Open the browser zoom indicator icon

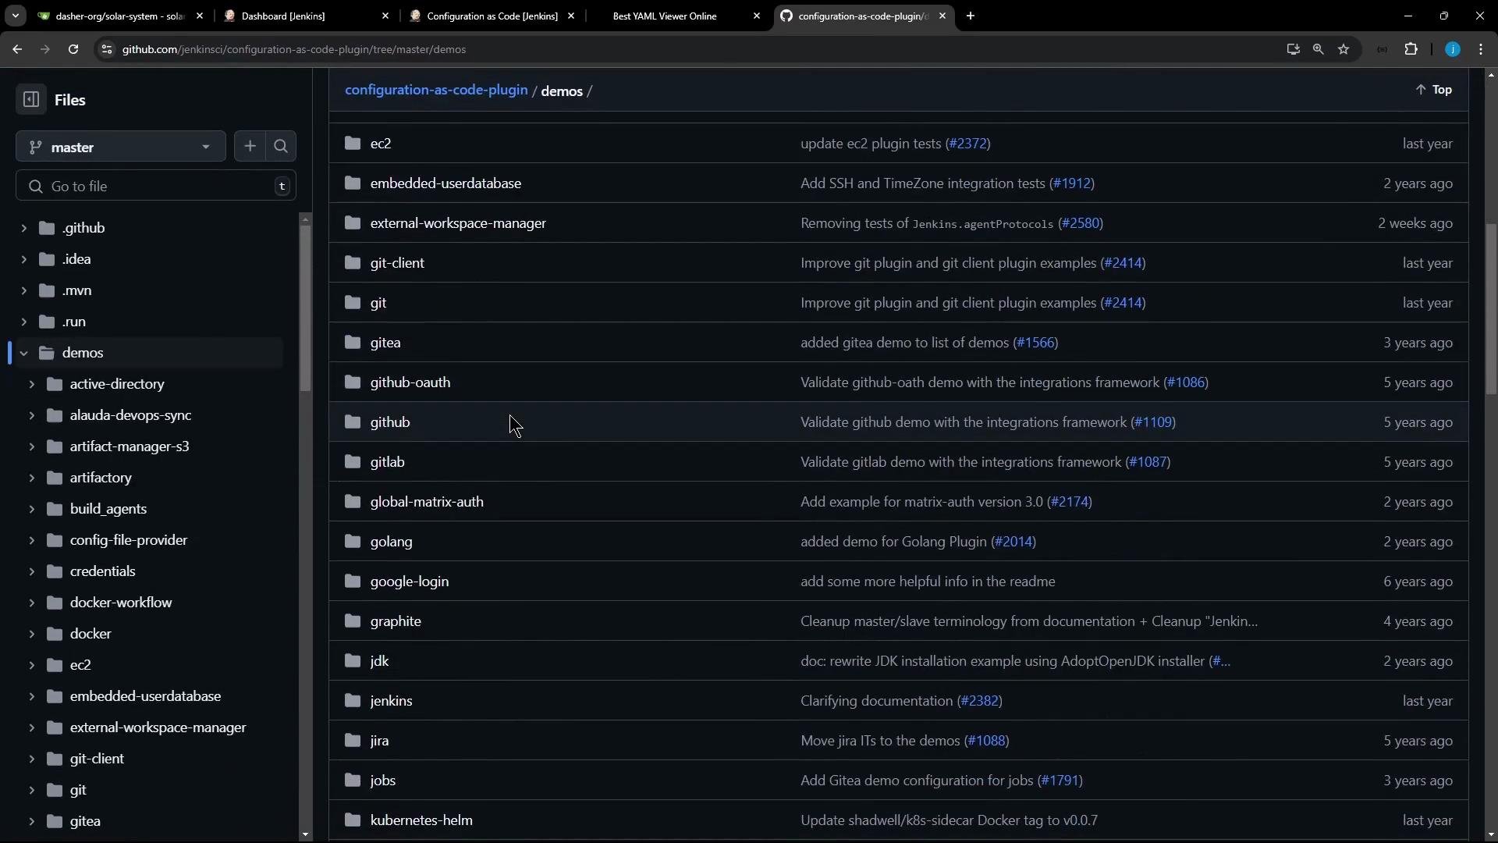click(x=1319, y=49)
